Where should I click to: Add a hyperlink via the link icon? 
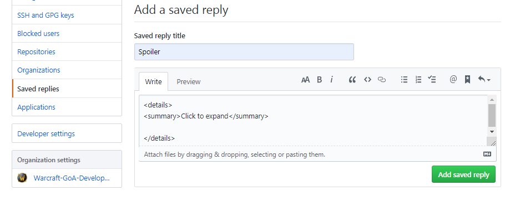(382, 80)
